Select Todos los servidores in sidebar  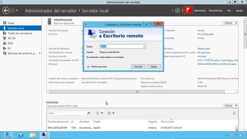21,33
